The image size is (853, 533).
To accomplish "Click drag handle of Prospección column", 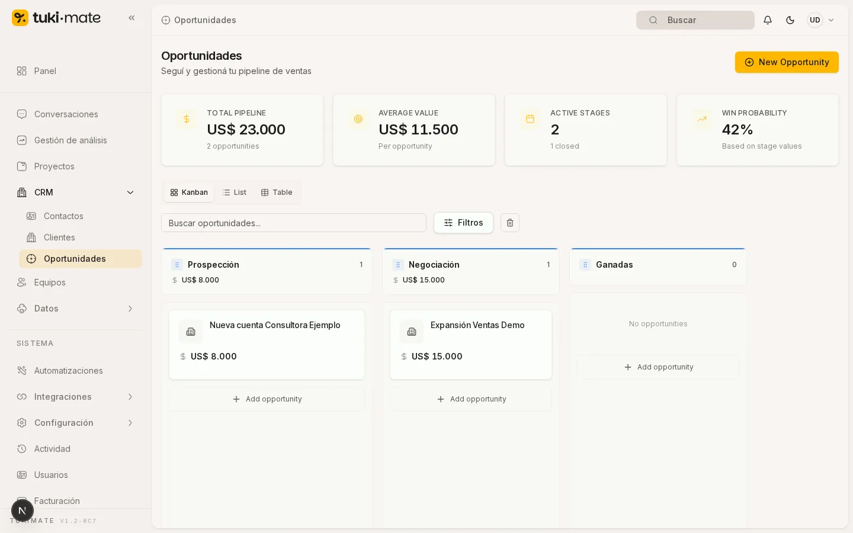I will pyautogui.click(x=177, y=265).
